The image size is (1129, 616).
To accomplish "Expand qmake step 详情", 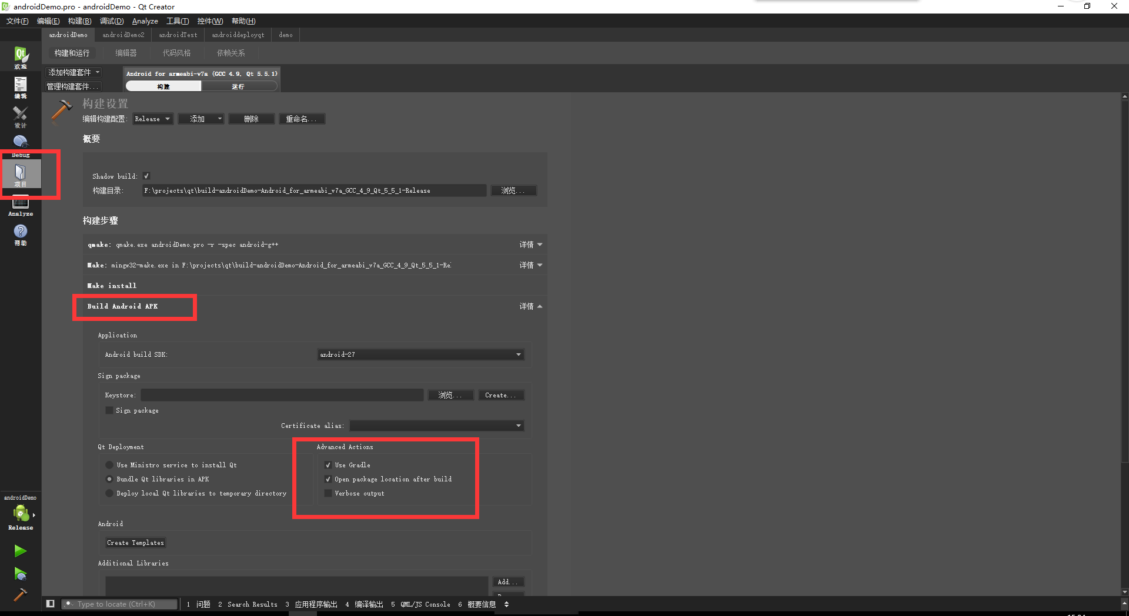I will pyautogui.click(x=530, y=245).
